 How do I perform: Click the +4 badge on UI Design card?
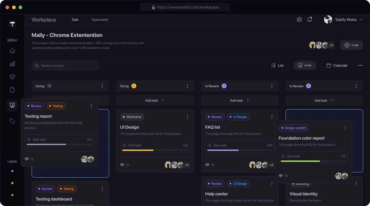coord(187,165)
